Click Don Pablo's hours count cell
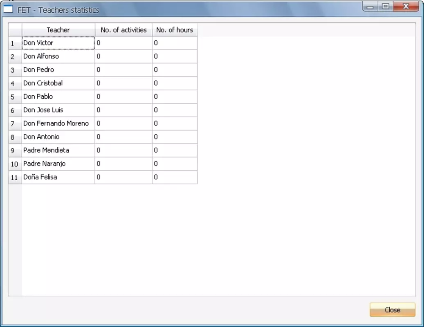The width and height of the screenshot is (424, 327). (175, 97)
